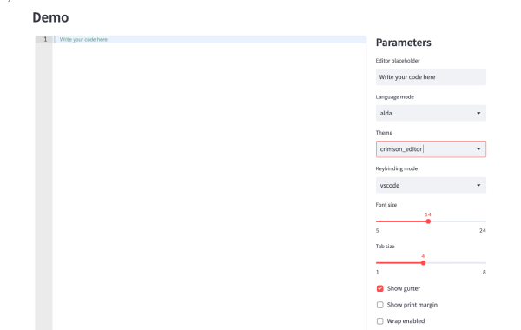Click line number 1 in the gutter

coord(45,39)
